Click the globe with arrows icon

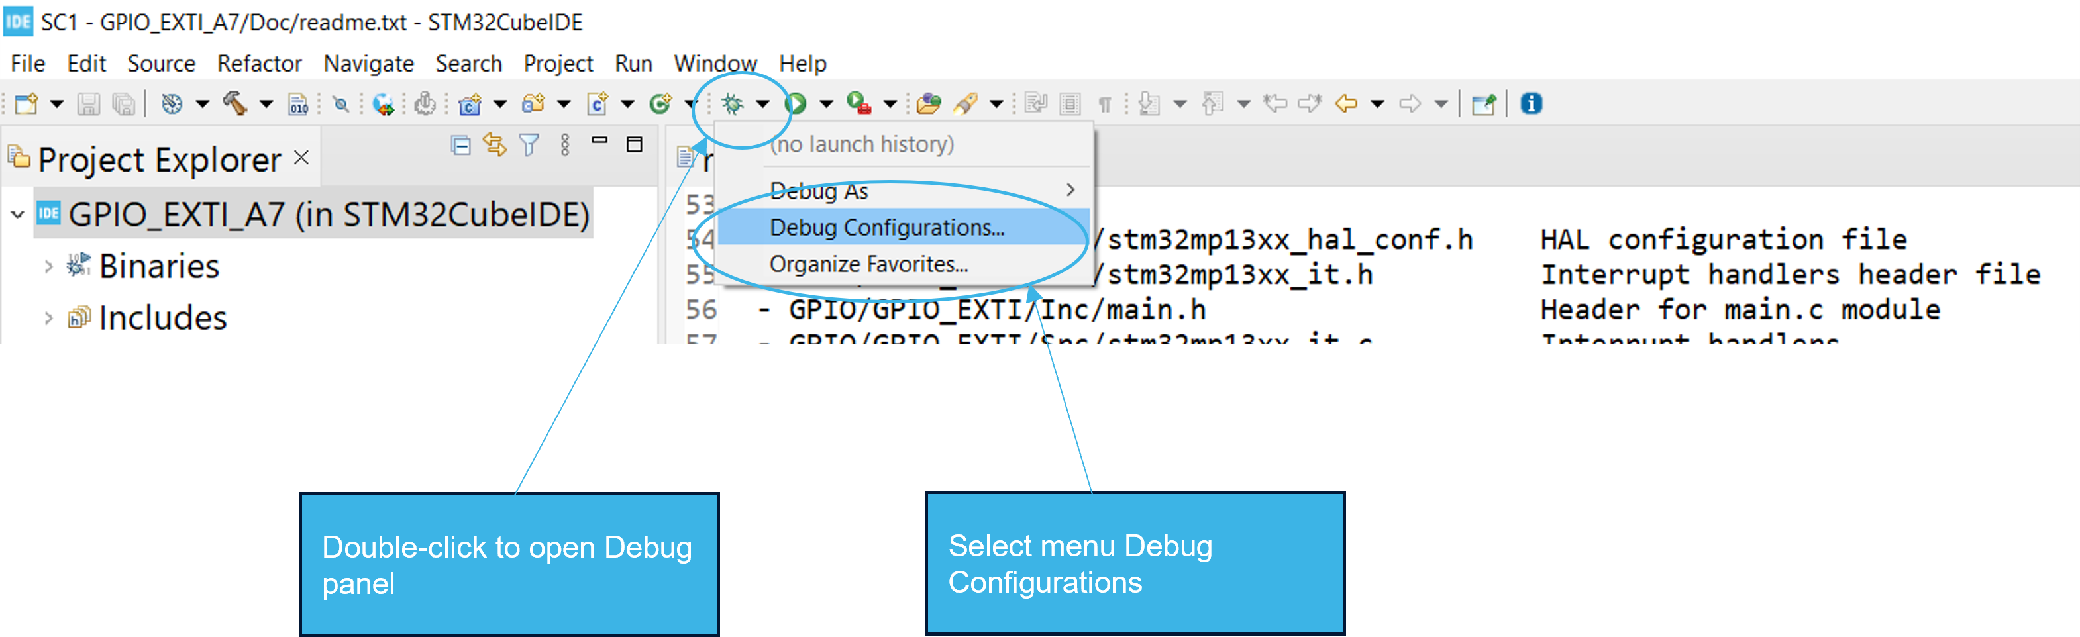coord(383,103)
